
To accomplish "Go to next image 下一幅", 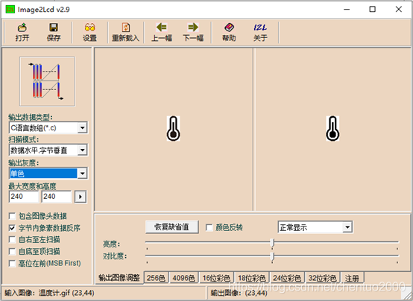I will pos(193,32).
